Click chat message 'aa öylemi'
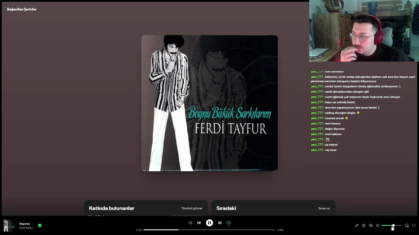 click(x=331, y=145)
